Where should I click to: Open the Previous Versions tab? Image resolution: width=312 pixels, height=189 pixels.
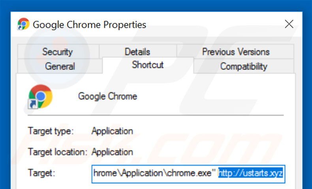point(236,52)
